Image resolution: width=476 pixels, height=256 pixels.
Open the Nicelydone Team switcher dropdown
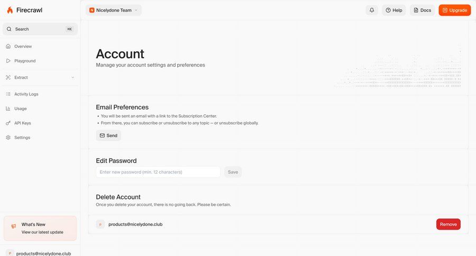[113, 10]
